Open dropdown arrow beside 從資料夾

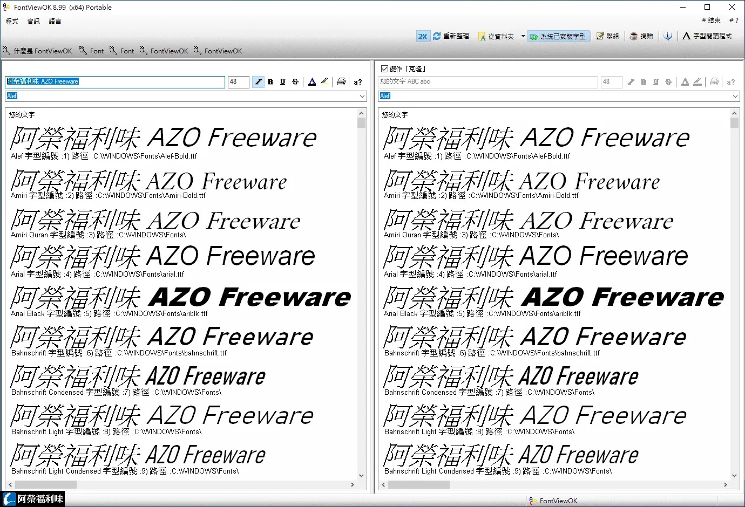point(523,36)
